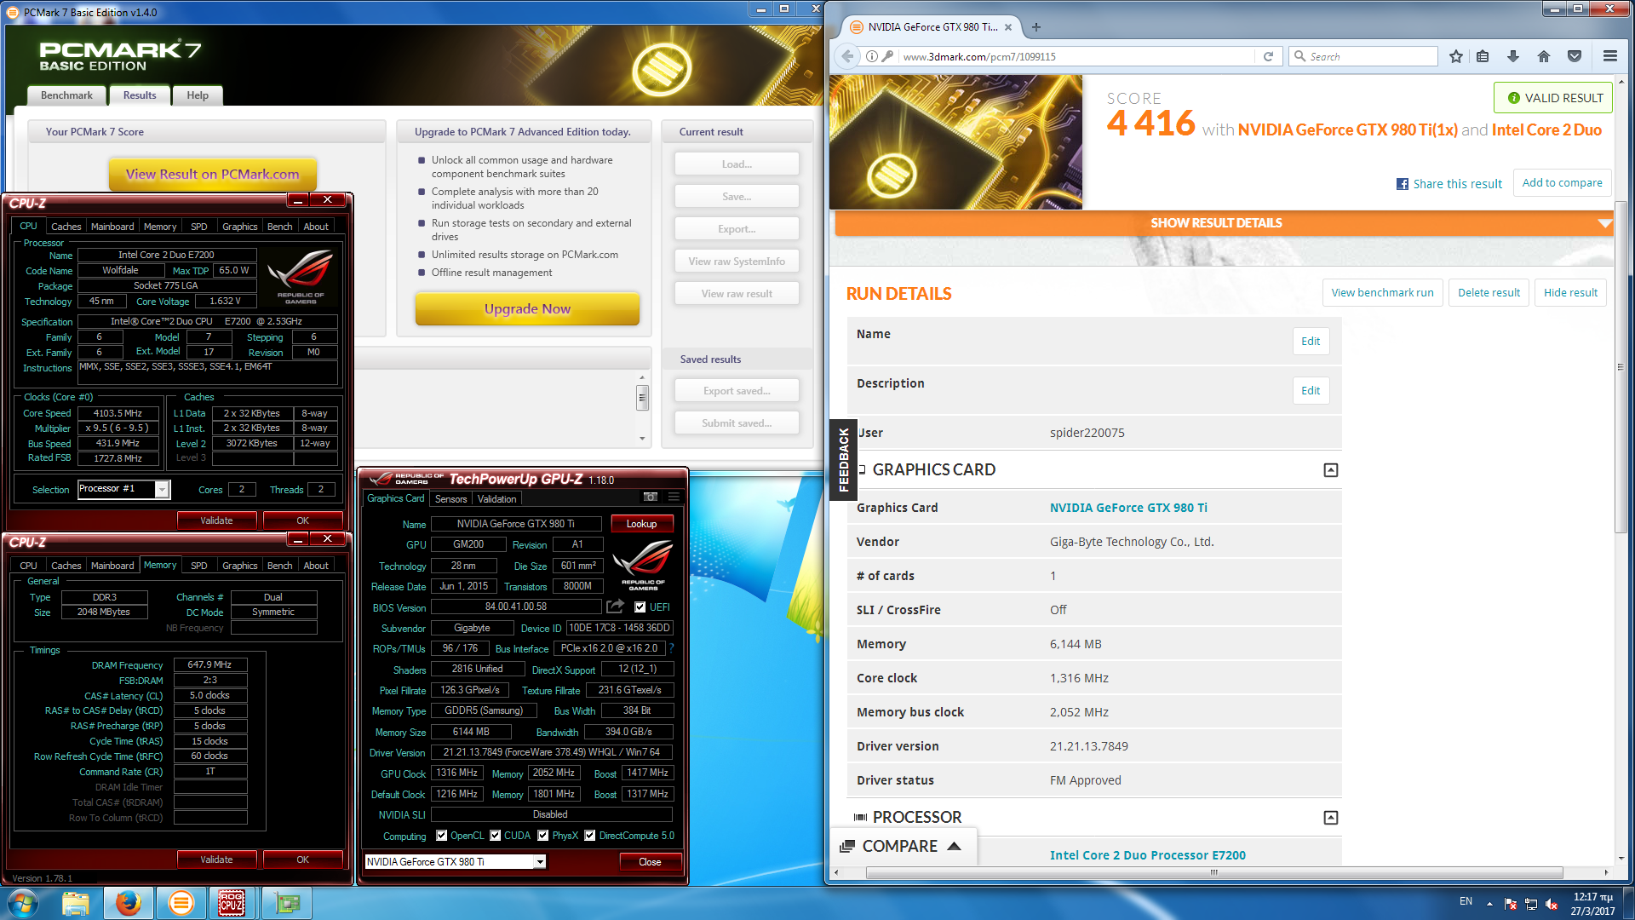Open the Windows Start button
This screenshot has height=920, width=1635.
pos(23,903)
